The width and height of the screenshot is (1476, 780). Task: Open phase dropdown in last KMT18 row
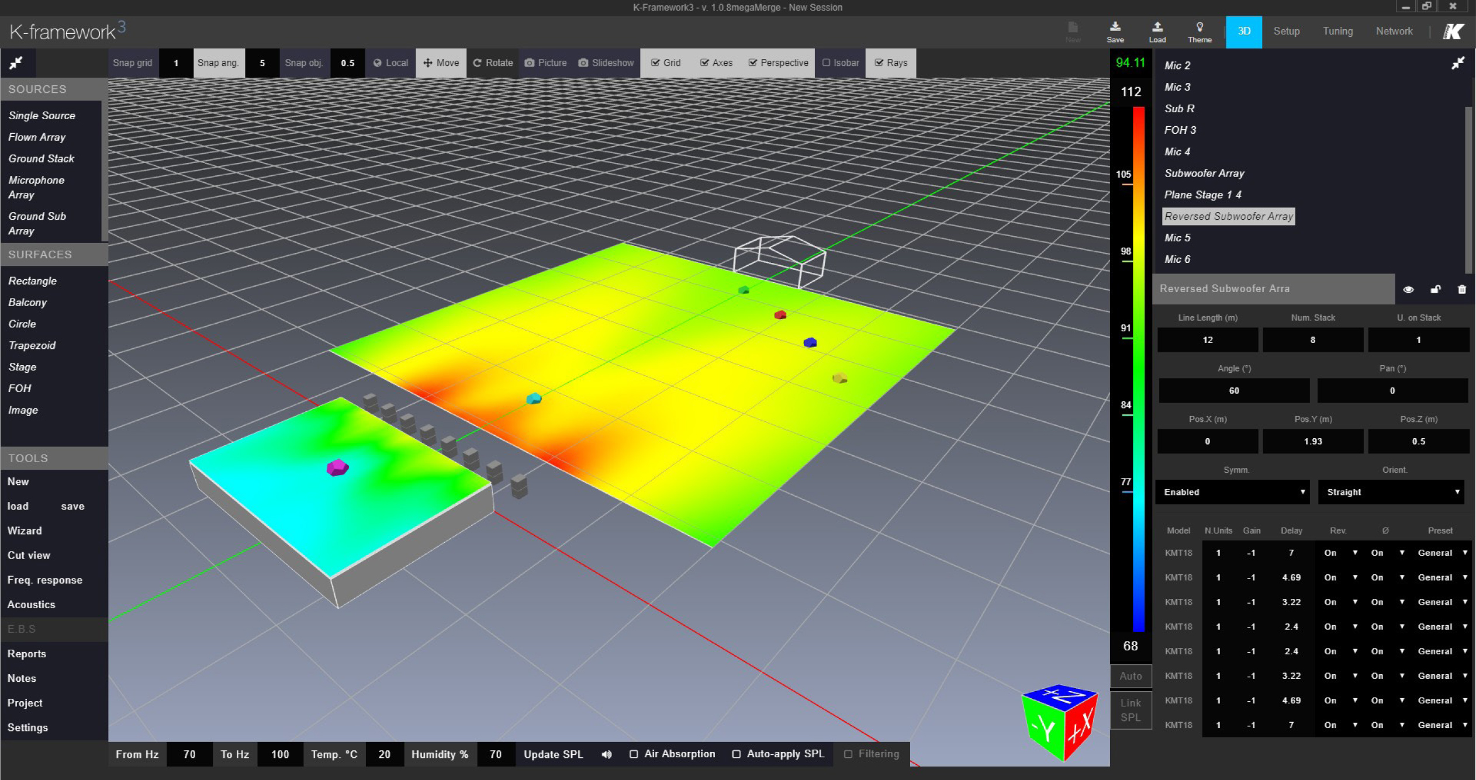point(1387,725)
